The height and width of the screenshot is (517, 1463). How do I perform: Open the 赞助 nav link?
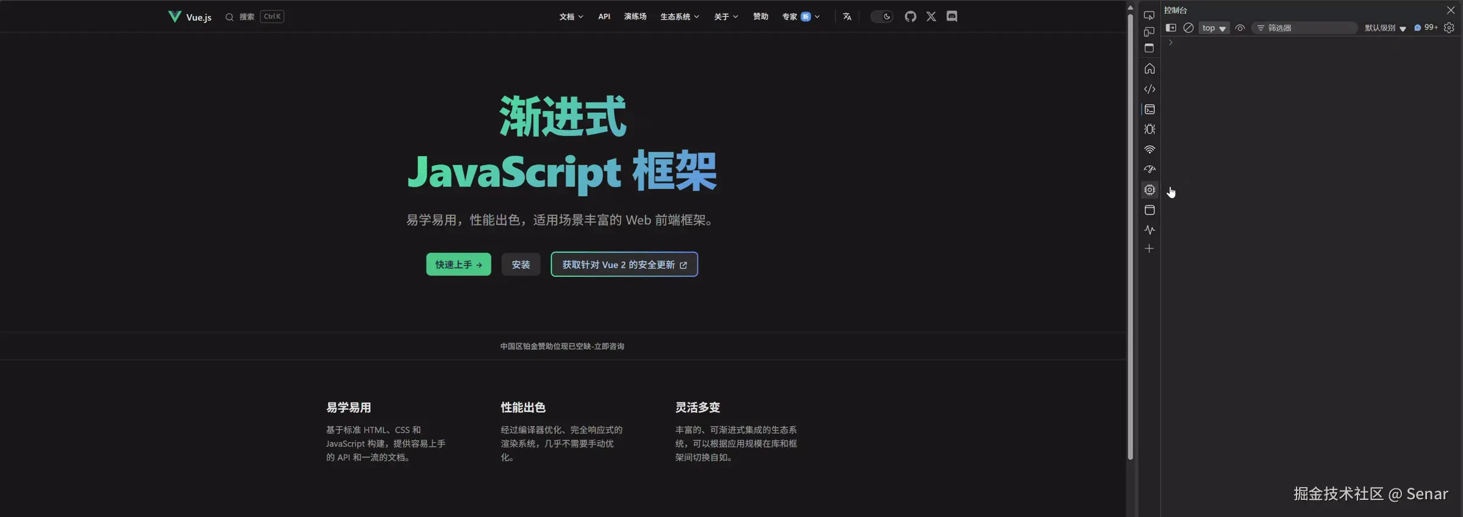760,16
